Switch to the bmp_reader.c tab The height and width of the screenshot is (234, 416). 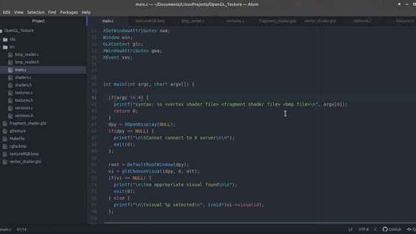click(x=193, y=21)
